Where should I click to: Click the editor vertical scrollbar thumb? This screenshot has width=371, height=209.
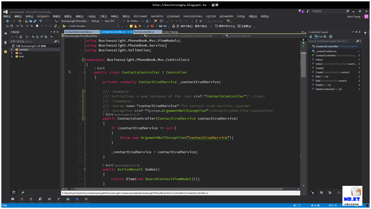point(303,65)
